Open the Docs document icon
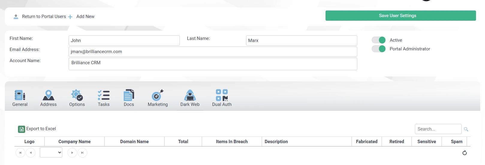This screenshot has width=485, height=165. coord(129,95)
